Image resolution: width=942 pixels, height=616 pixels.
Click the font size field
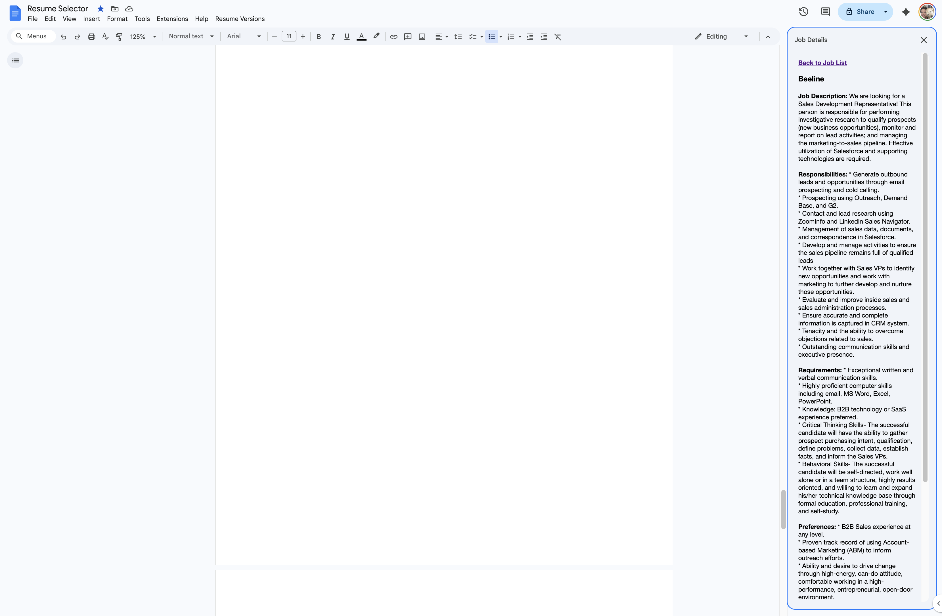(289, 36)
